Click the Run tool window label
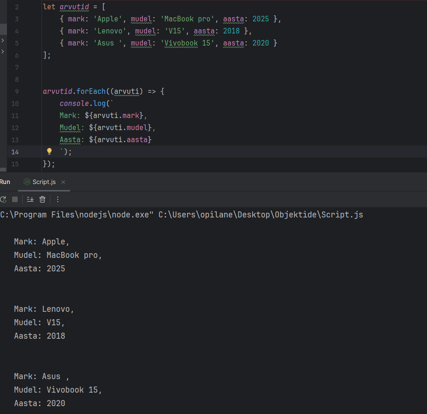 pyautogui.click(x=5, y=182)
